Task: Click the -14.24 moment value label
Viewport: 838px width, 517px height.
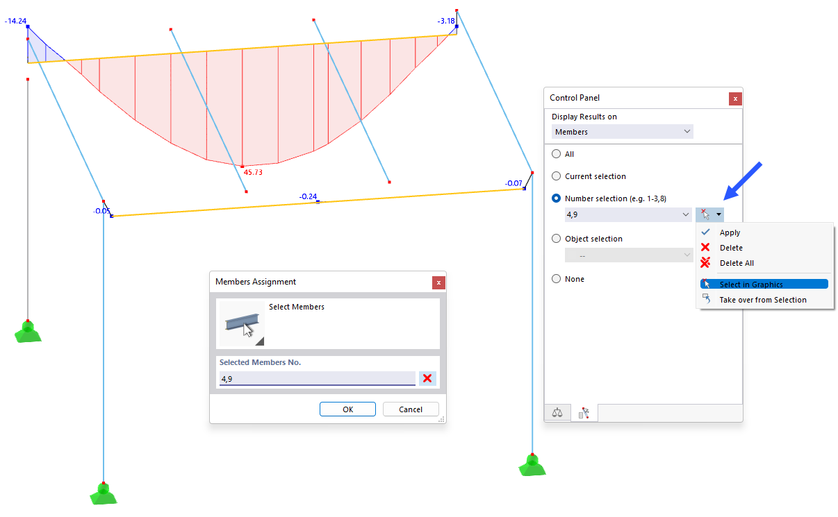Action: click(x=15, y=22)
